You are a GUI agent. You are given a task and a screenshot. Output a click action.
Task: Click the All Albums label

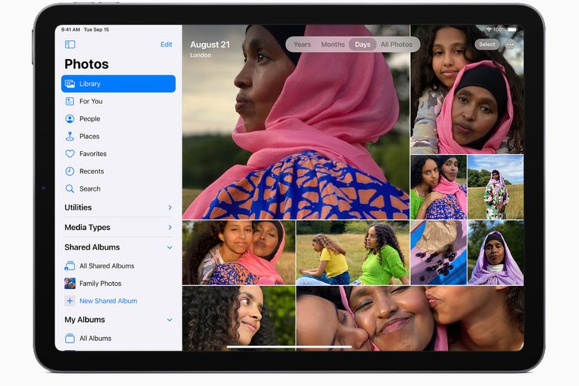click(x=95, y=339)
